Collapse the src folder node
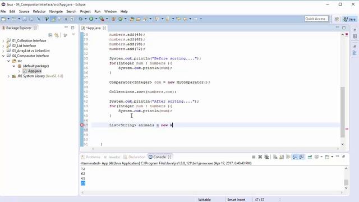 (8, 61)
